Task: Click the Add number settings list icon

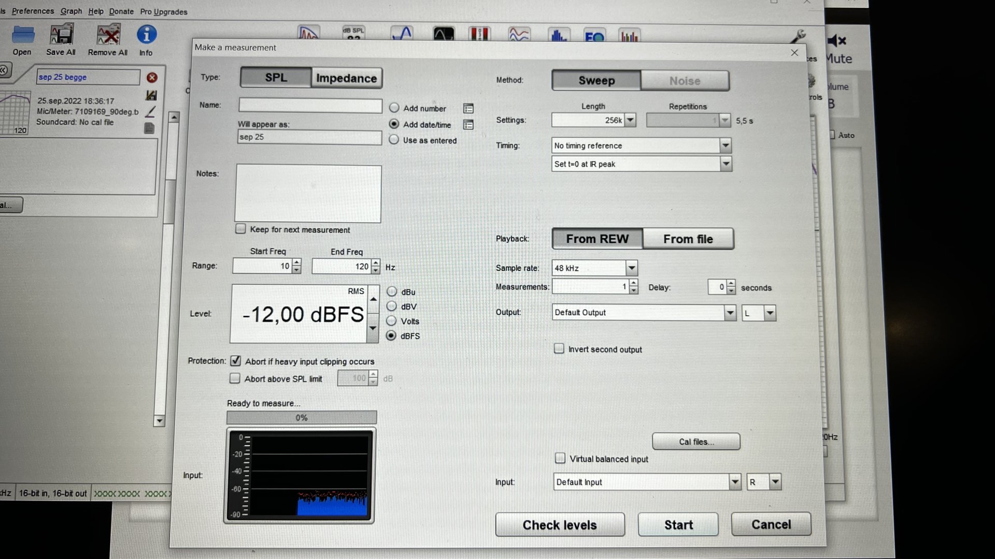Action: 468,109
